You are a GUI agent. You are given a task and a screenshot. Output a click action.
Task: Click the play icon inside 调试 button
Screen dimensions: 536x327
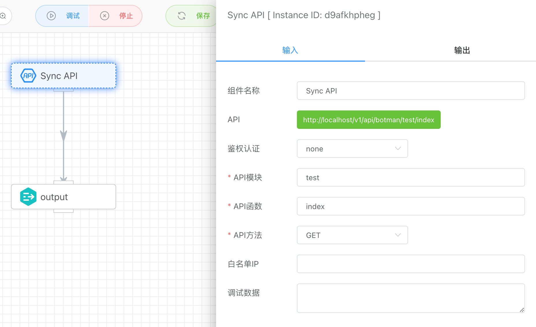point(51,16)
